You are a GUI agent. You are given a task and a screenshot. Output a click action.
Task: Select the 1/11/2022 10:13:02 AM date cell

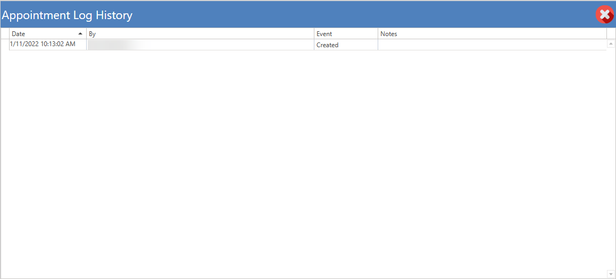[47, 44]
